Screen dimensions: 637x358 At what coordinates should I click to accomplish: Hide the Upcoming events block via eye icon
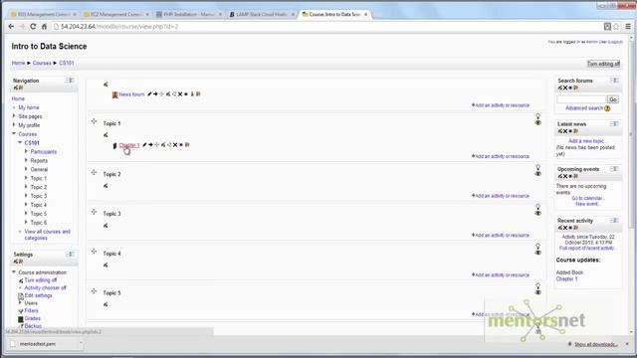[x=570, y=176]
